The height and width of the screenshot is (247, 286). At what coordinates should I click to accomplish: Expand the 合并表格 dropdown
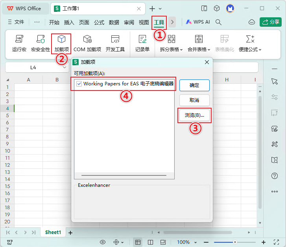click(199, 50)
